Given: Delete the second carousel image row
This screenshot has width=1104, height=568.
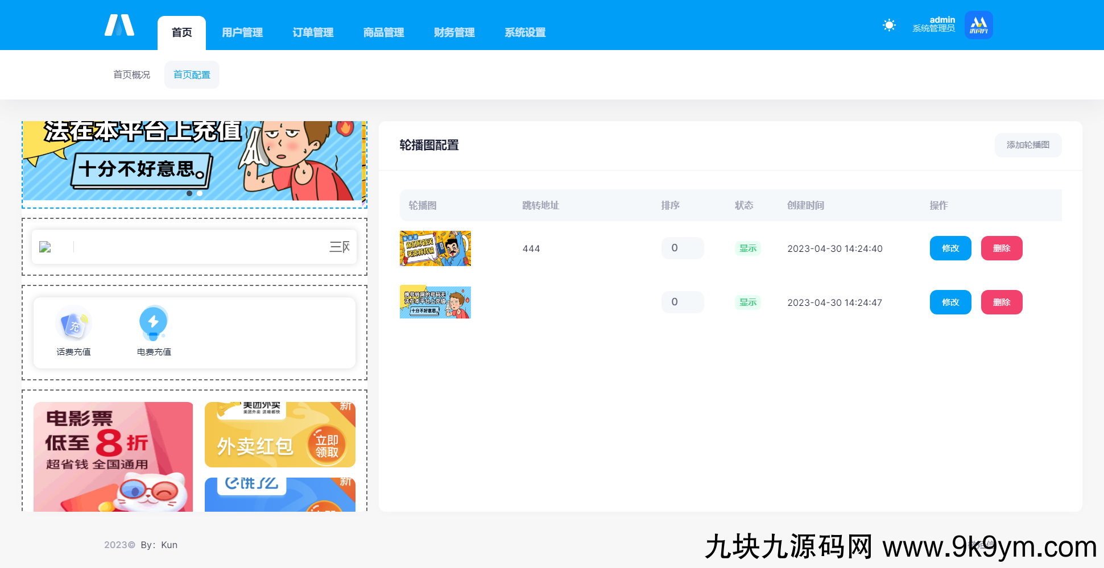Looking at the screenshot, I should tap(1001, 302).
